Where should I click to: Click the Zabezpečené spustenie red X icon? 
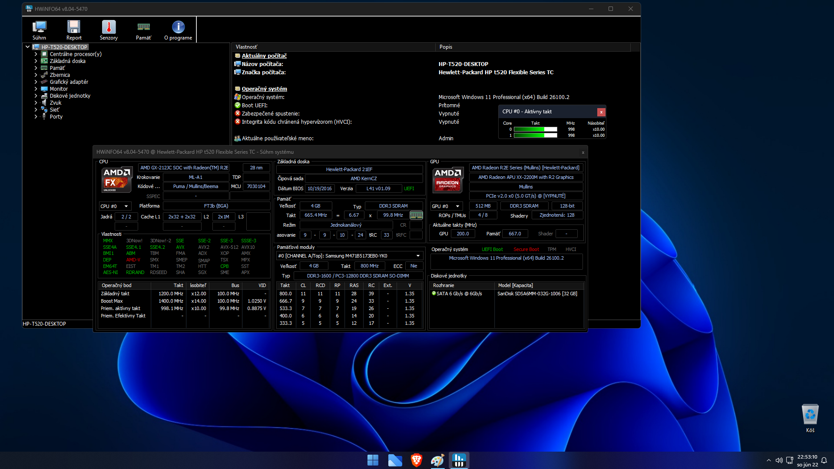pyautogui.click(x=238, y=113)
